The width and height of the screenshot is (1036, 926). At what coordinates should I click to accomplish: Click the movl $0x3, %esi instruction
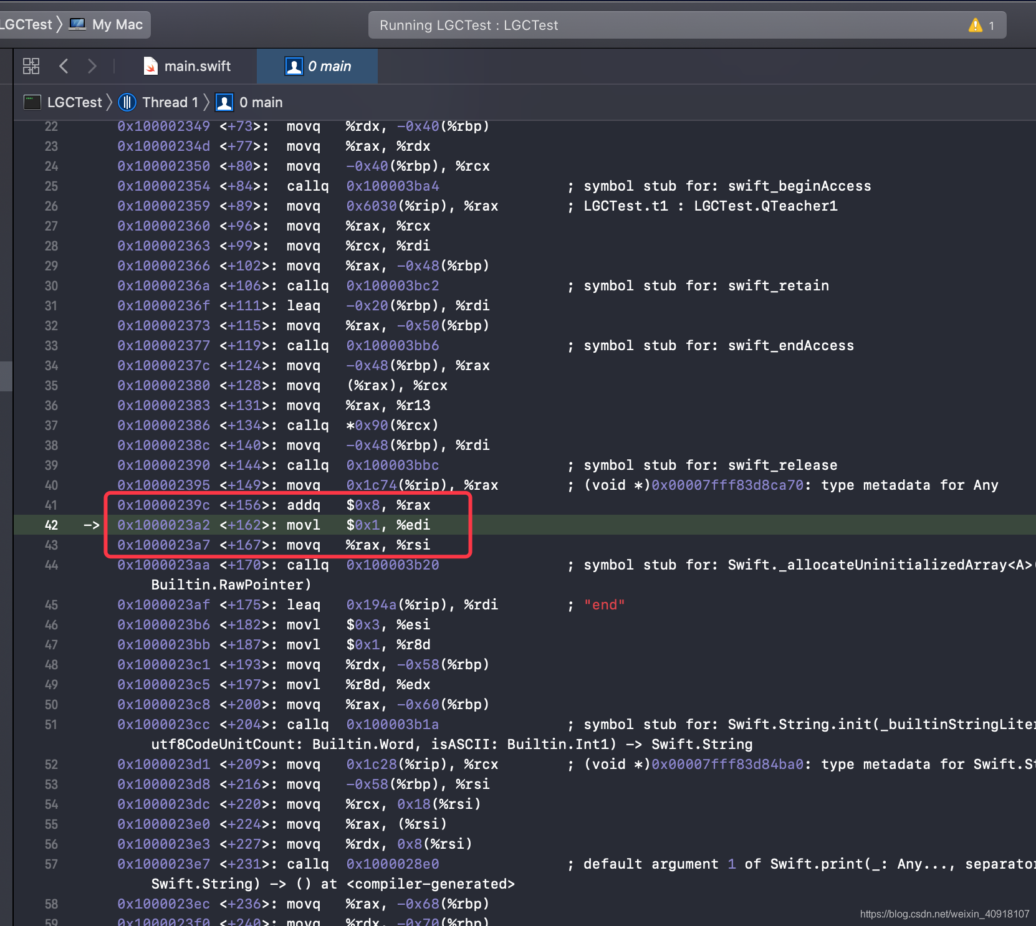pos(358,625)
